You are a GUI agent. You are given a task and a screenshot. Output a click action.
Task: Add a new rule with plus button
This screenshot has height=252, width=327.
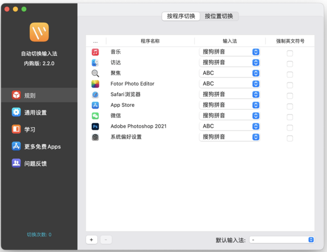pyautogui.click(x=91, y=239)
